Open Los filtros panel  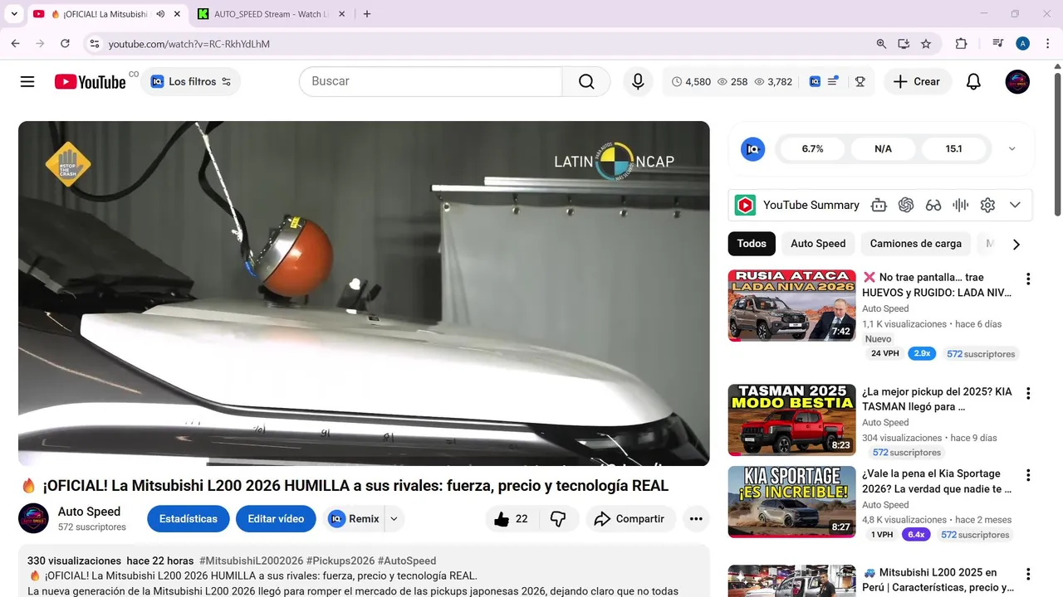tap(191, 81)
